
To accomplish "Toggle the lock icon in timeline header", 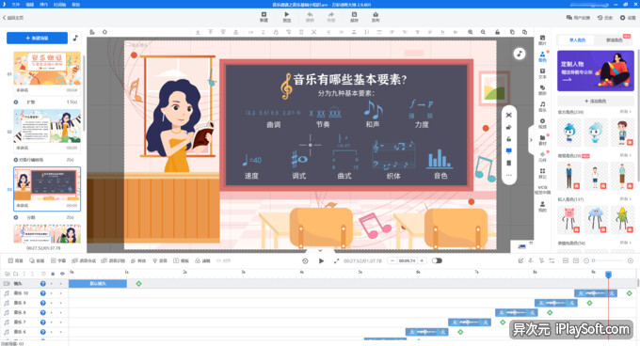I will pos(53,274).
